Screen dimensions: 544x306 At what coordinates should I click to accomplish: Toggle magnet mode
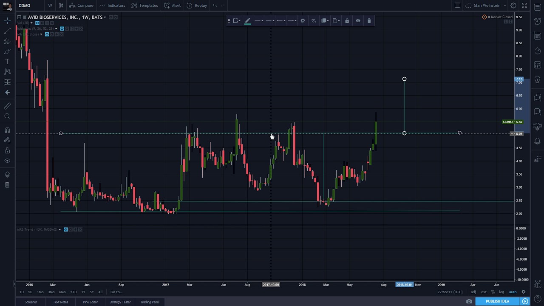(7, 130)
